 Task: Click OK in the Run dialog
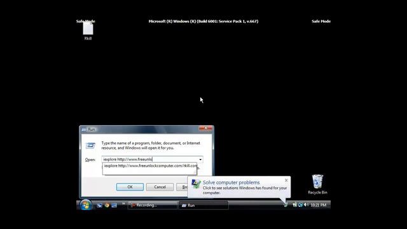point(130,187)
